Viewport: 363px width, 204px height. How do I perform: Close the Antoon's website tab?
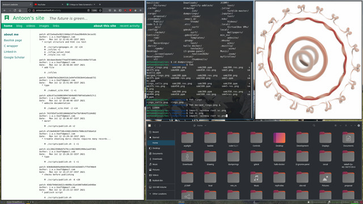[x=31, y=5]
